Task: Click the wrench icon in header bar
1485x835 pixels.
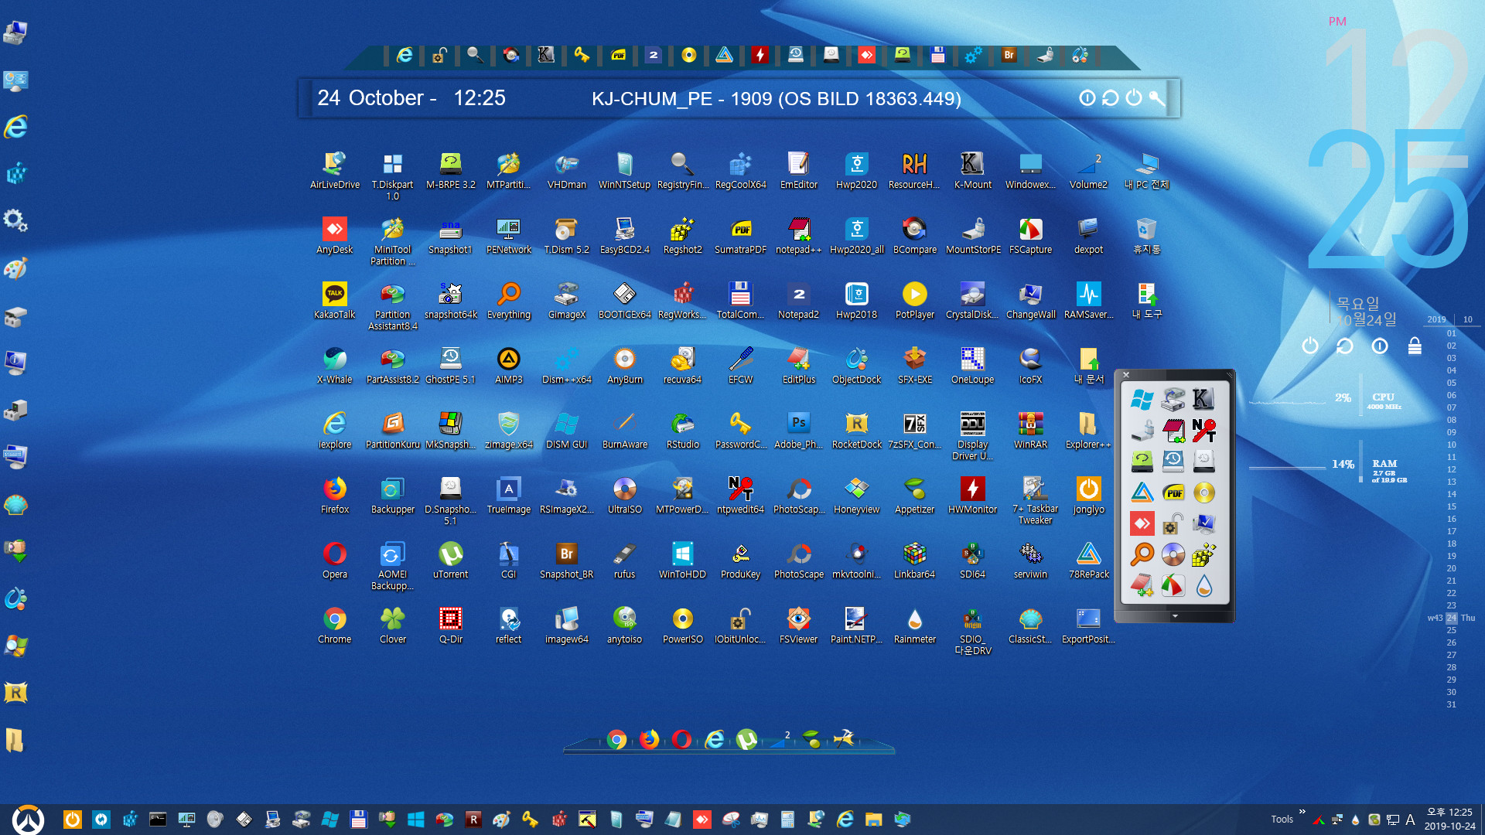Action: coord(1157,97)
